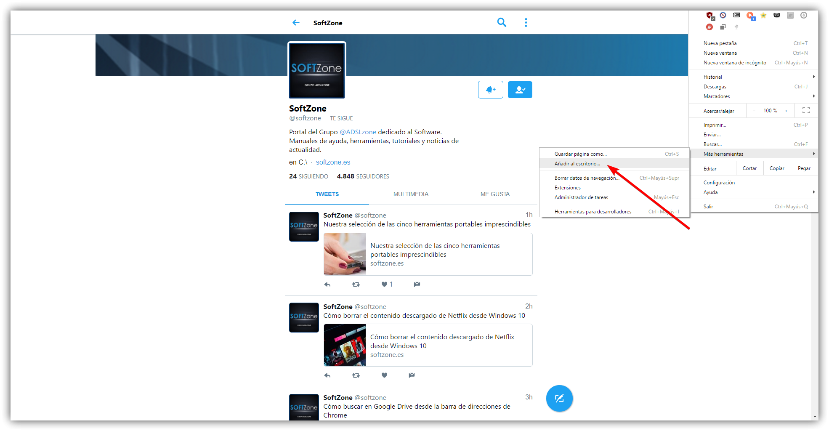This screenshot has height=431, width=829.
Task: Reply to the portable tools tweet
Action: [327, 285]
